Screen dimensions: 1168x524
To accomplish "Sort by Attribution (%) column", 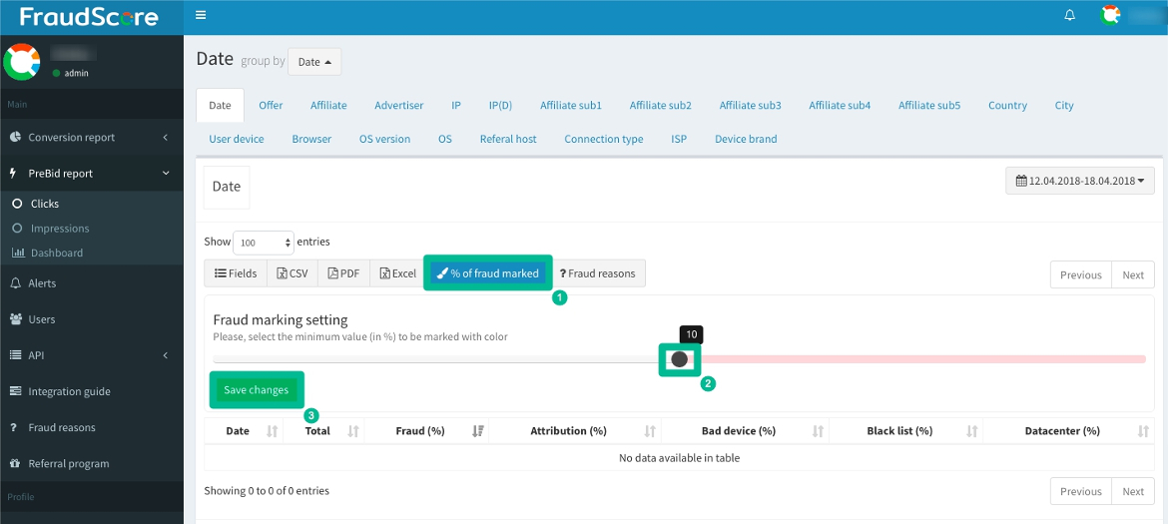I will tap(574, 431).
